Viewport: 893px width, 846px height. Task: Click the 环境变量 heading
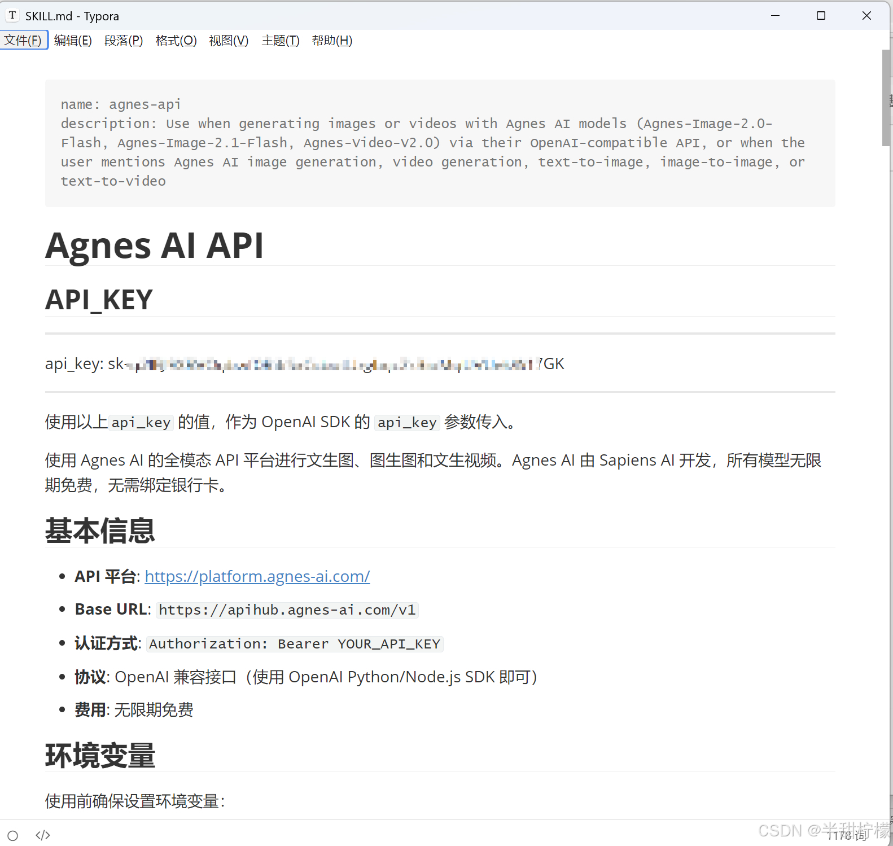click(x=100, y=755)
